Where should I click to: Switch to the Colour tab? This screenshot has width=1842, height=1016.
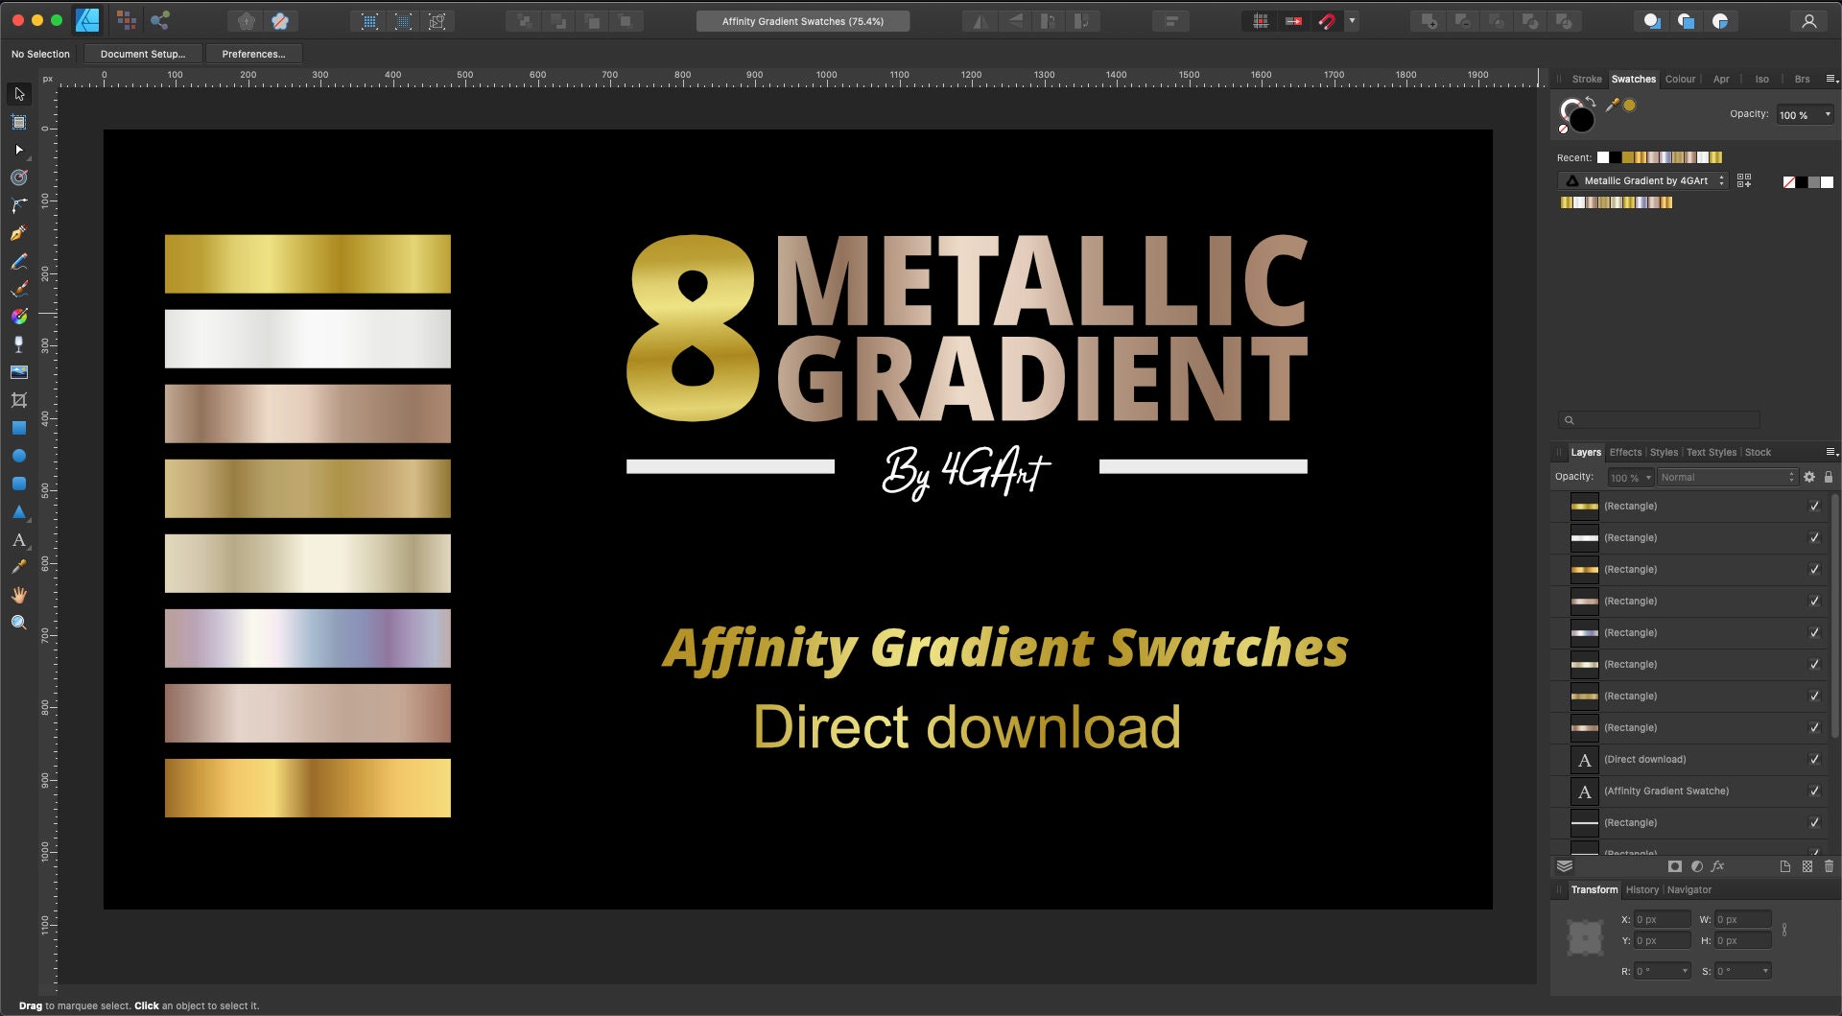click(1681, 79)
